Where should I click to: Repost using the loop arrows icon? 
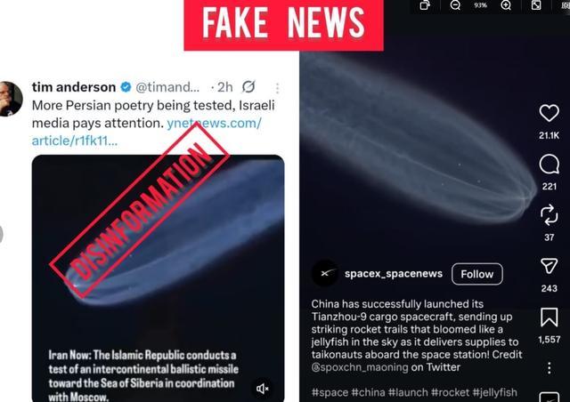tap(549, 215)
